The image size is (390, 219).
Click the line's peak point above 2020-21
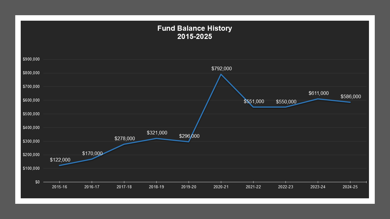pyautogui.click(x=221, y=74)
